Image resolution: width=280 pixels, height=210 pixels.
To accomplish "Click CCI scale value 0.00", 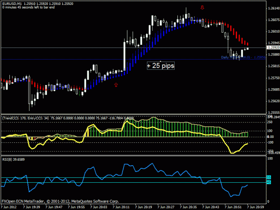I will click(x=271, y=137).
